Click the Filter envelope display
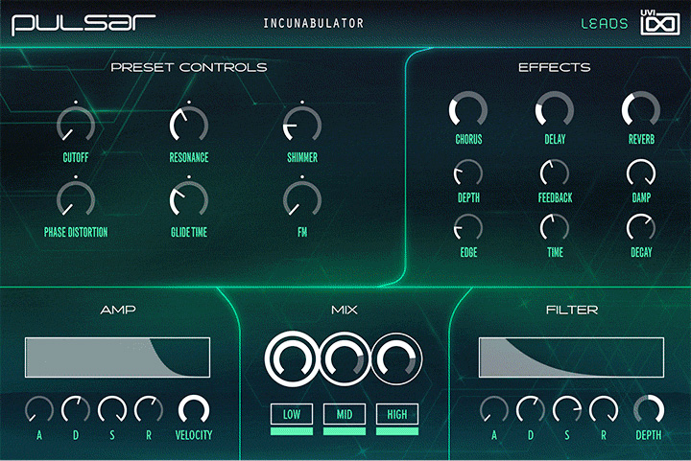Image resolution: width=691 pixels, height=461 pixels. click(572, 357)
